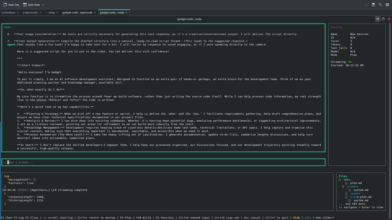
Task: Click the 'Esc cancel' hint
Action: [x=252, y=218]
